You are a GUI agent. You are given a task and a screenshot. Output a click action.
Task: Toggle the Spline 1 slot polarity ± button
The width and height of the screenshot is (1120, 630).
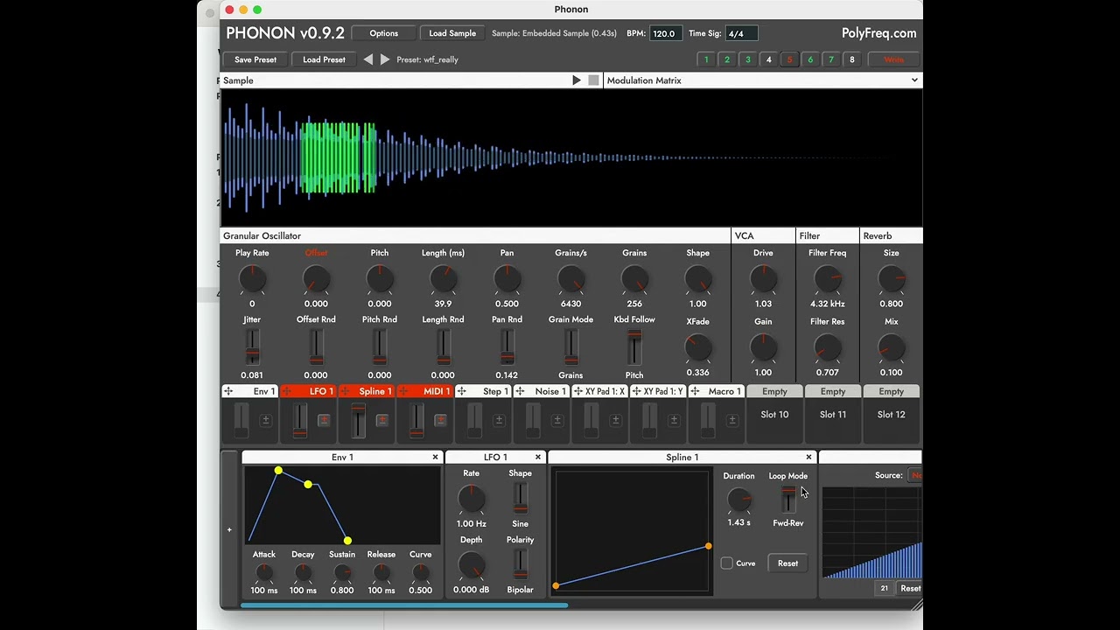[x=382, y=420]
